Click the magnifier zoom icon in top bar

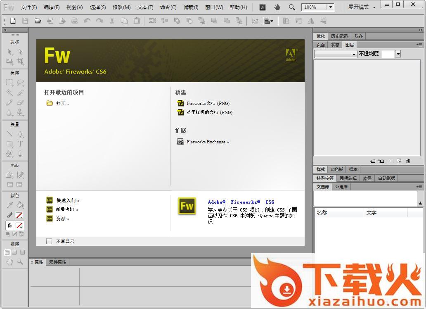pyautogui.click(x=292, y=7)
